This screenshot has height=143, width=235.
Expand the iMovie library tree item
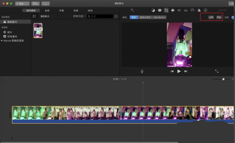(x=2, y=41)
